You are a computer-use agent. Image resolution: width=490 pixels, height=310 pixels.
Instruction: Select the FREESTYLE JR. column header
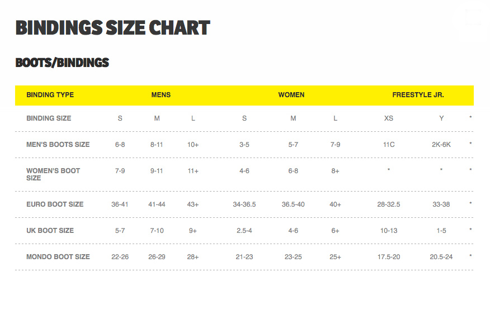pos(418,95)
